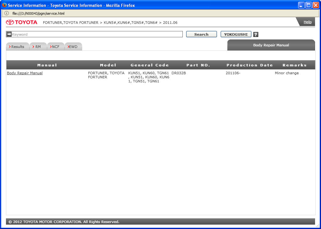Close the Firefox window

pyautogui.click(x=316, y=5)
